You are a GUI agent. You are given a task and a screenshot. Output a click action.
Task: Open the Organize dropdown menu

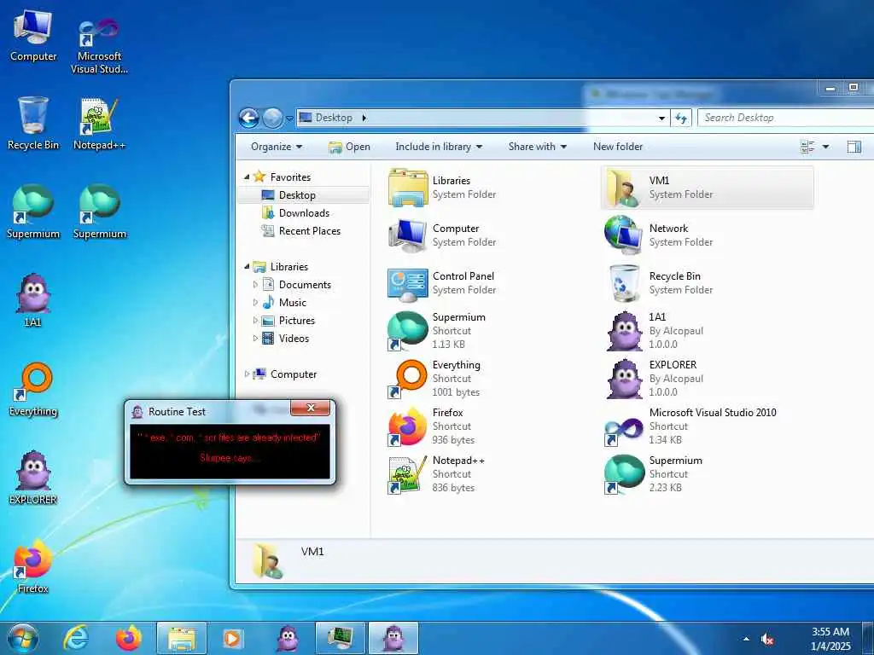pos(277,147)
